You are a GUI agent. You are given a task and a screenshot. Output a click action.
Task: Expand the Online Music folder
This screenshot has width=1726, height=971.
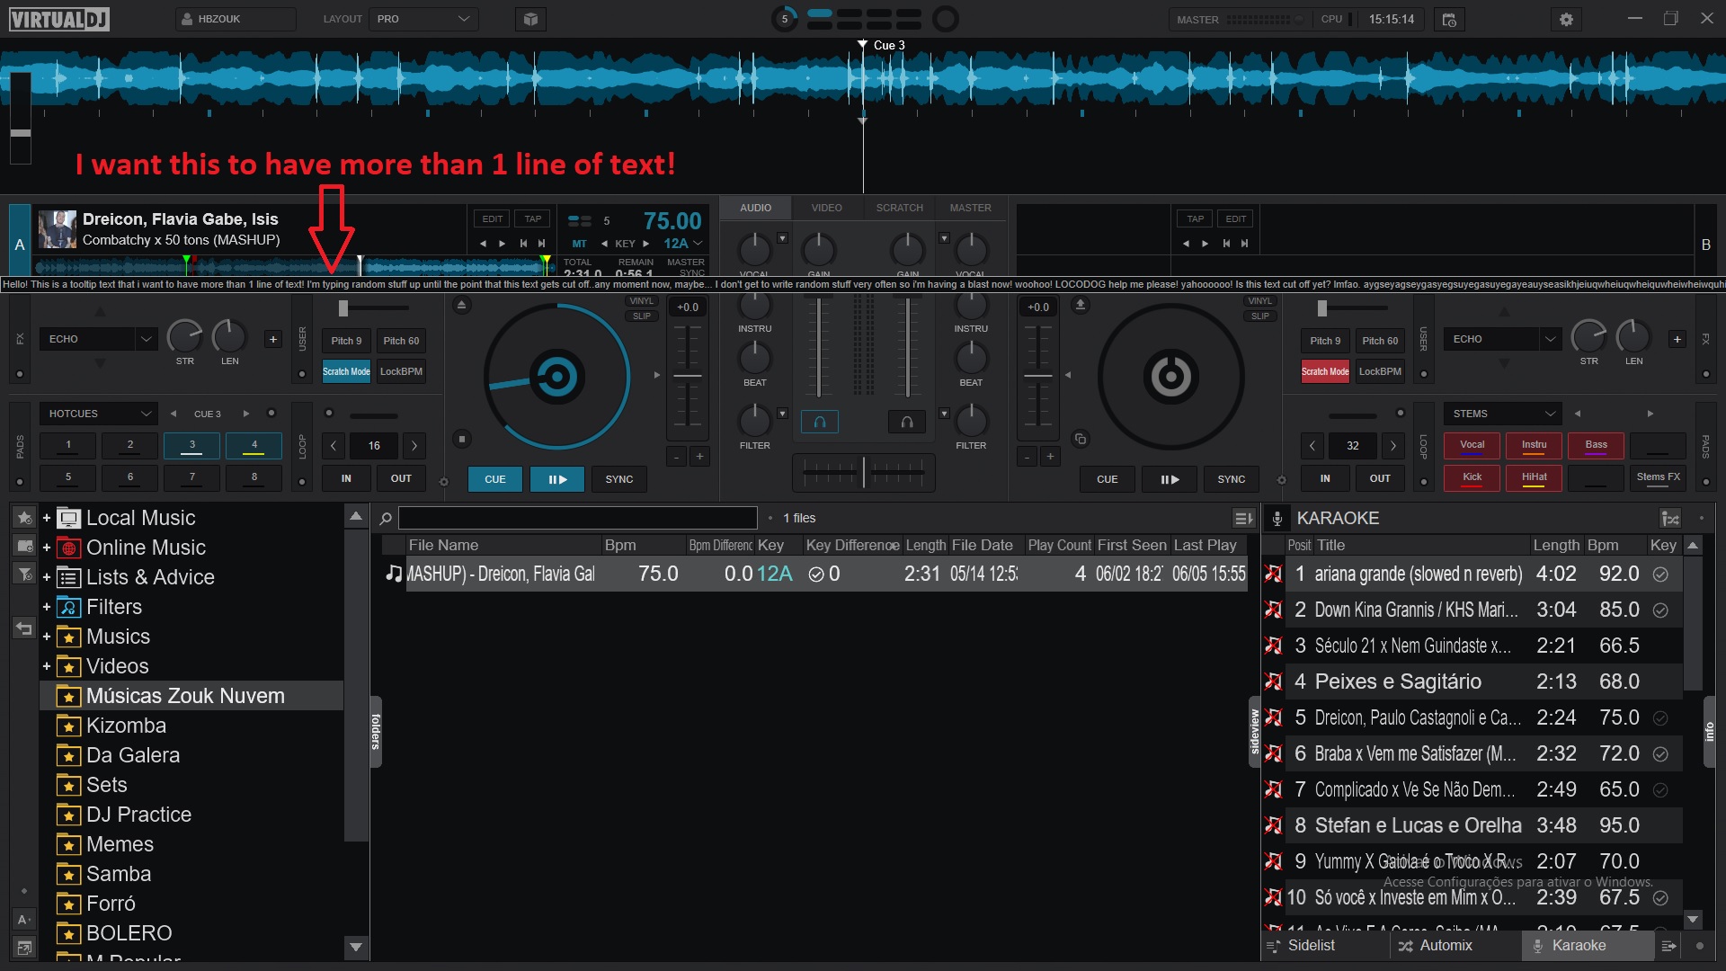(x=47, y=548)
